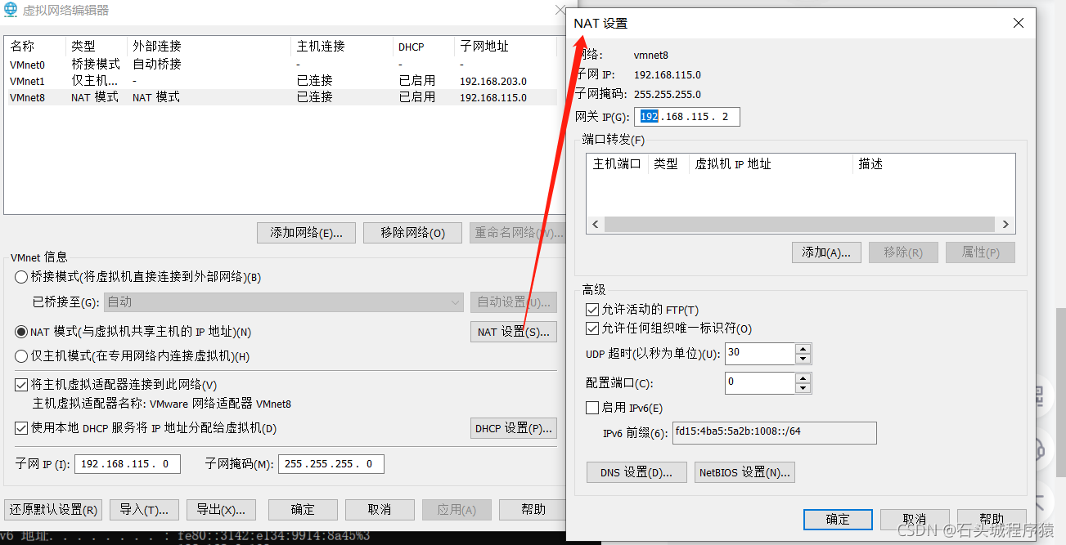Click 还原默认设置(R) button

pos(54,509)
